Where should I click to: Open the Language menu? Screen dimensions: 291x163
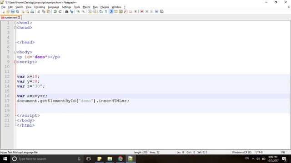point(53,7)
